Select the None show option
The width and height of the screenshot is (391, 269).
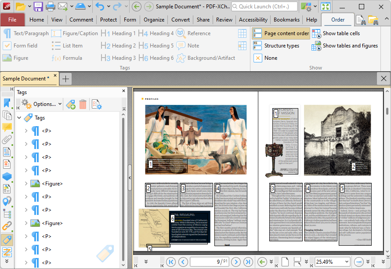[x=265, y=58]
